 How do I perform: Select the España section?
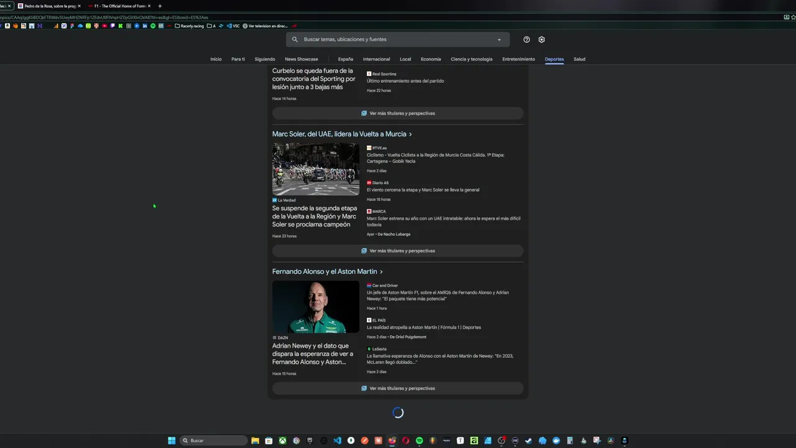[346, 59]
